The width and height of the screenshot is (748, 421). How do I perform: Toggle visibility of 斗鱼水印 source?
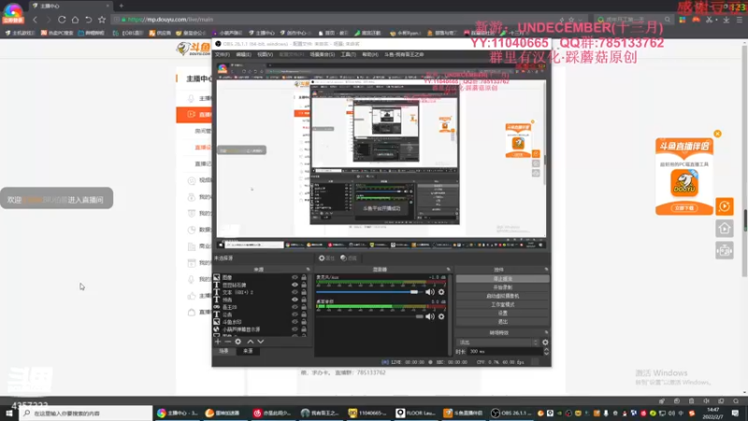pyautogui.click(x=295, y=322)
